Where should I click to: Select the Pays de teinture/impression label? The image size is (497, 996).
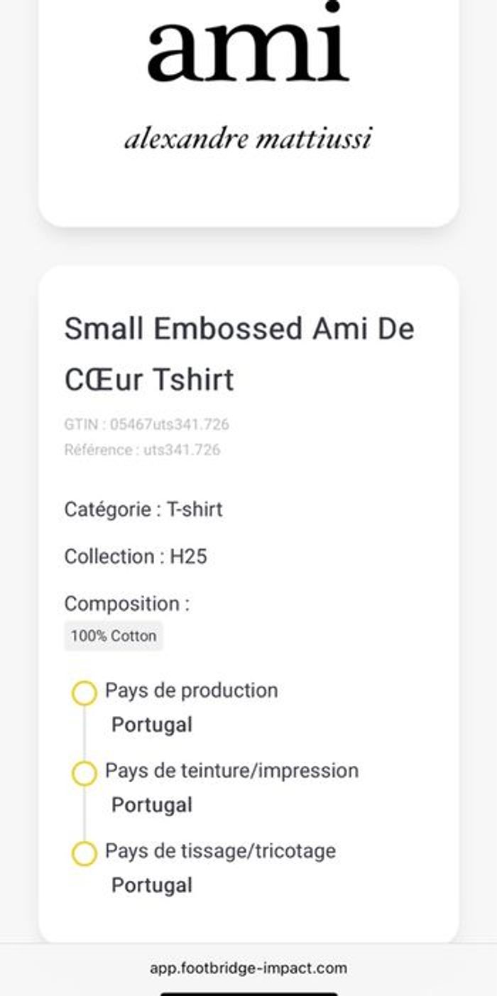231,771
